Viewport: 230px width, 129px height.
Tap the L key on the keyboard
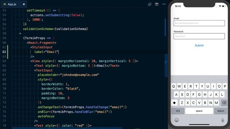tap(222, 95)
